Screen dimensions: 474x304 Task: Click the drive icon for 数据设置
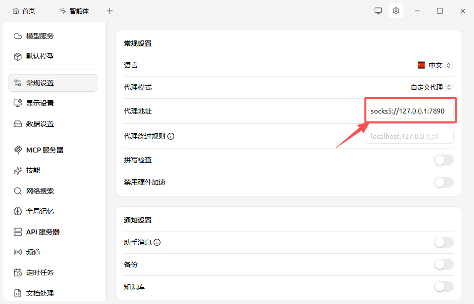pos(18,124)
